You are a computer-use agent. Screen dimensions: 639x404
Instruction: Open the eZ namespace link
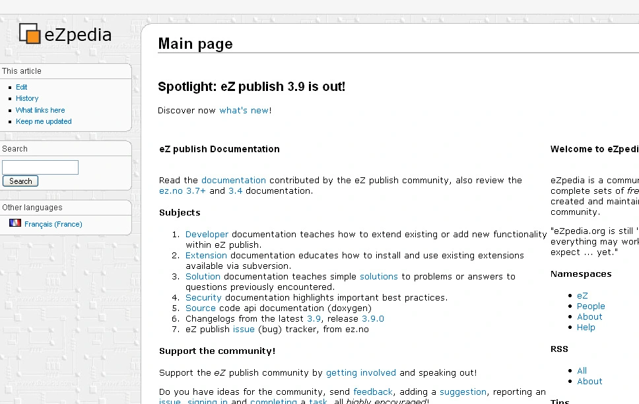(x=582, y=295)
